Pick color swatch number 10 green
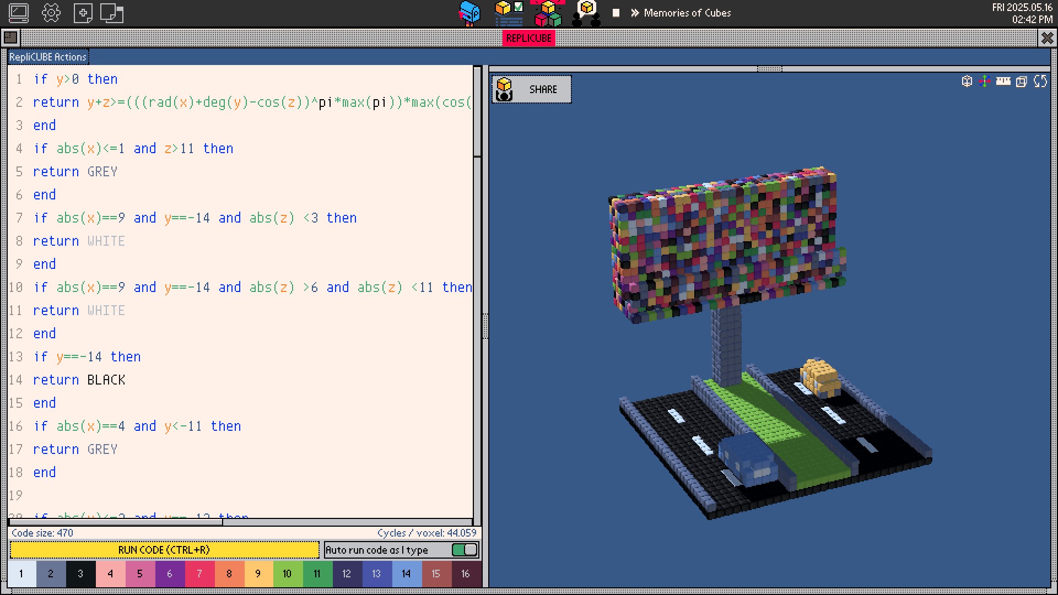This screenshot has height=595, width=1058. [x=287, y=574]
